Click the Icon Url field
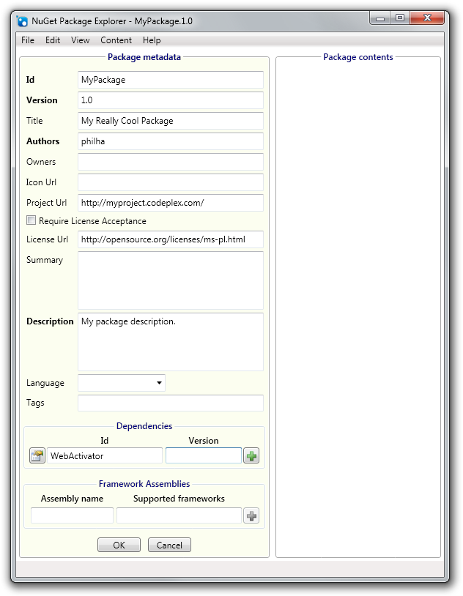This screenshot has height=596, width=463. point(171,182)
